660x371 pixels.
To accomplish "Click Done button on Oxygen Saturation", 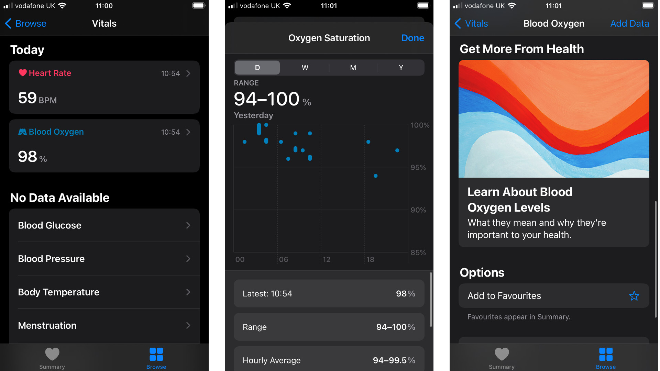I will 412,38.
